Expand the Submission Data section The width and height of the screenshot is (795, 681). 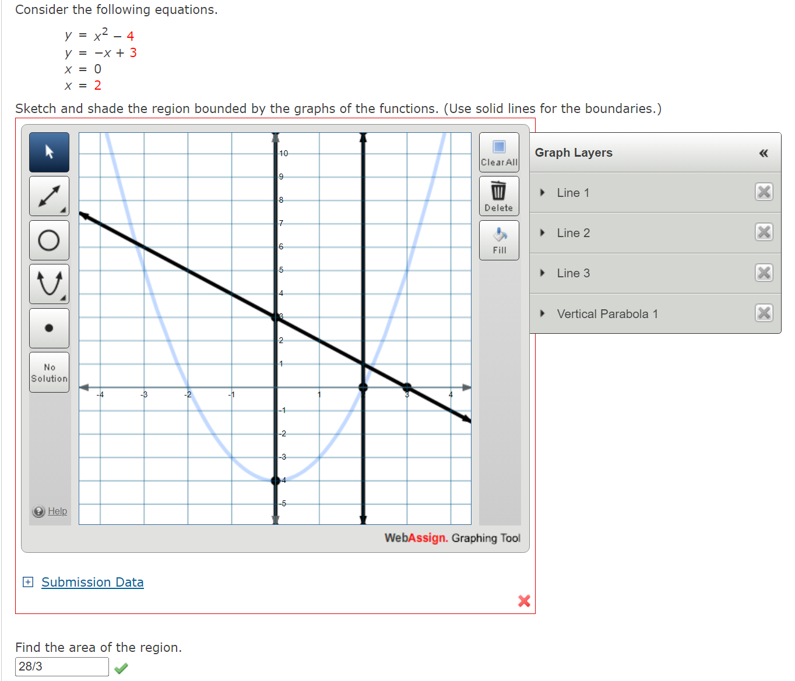tap(92, 582)
